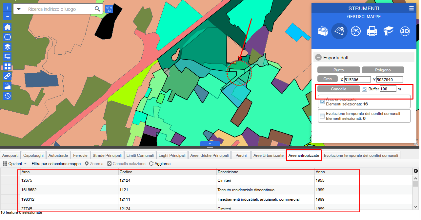Click the chain link share icon

[7, 76]
